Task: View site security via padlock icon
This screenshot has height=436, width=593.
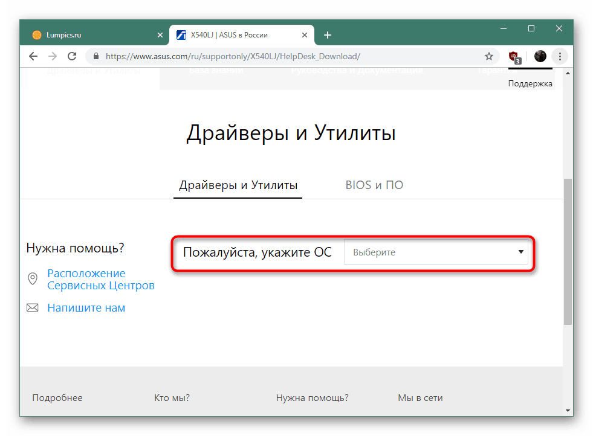Action: point(96,56)
